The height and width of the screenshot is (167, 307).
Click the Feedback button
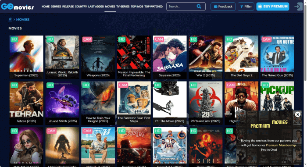pos(223,7)
